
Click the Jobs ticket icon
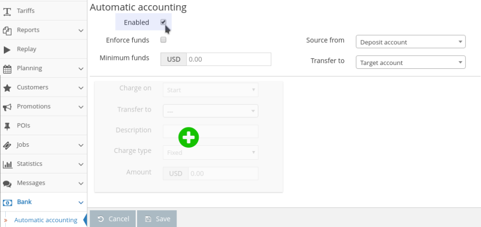(7, 145)
